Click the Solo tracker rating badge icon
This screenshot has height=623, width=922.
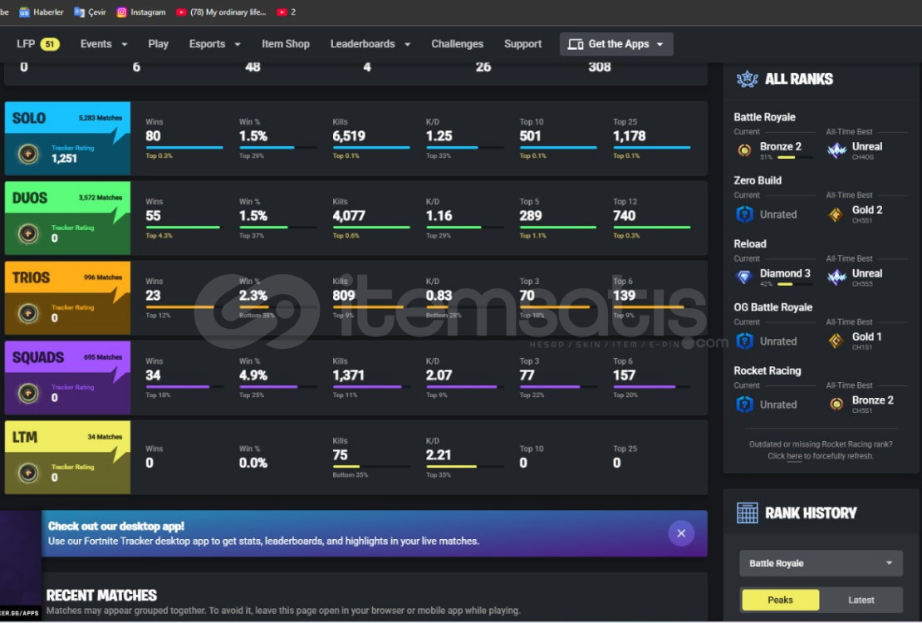tap(27, 155)
